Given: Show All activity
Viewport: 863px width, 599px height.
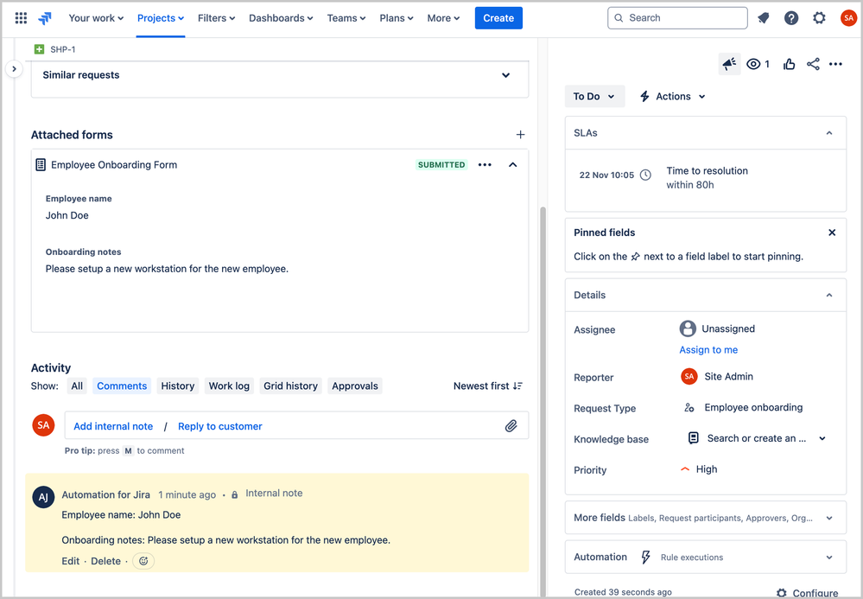Looking at the screenshot, I should pos(77,386).
